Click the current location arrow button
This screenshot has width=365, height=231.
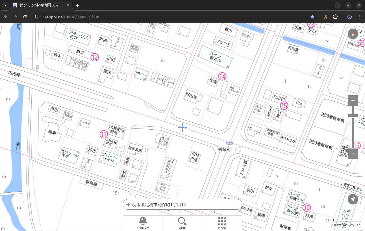(x=353, y=199)
